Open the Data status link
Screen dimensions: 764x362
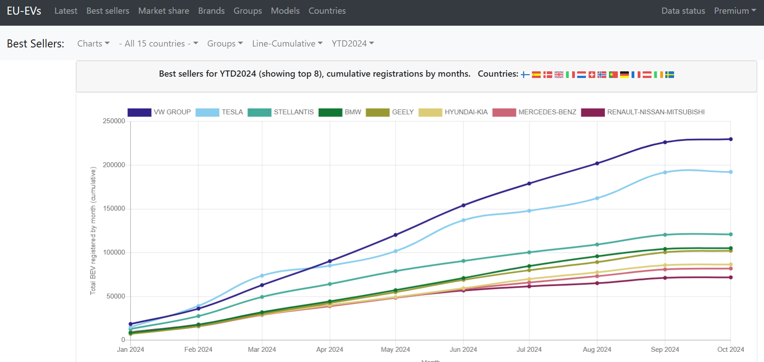click(x=683, y=11)
